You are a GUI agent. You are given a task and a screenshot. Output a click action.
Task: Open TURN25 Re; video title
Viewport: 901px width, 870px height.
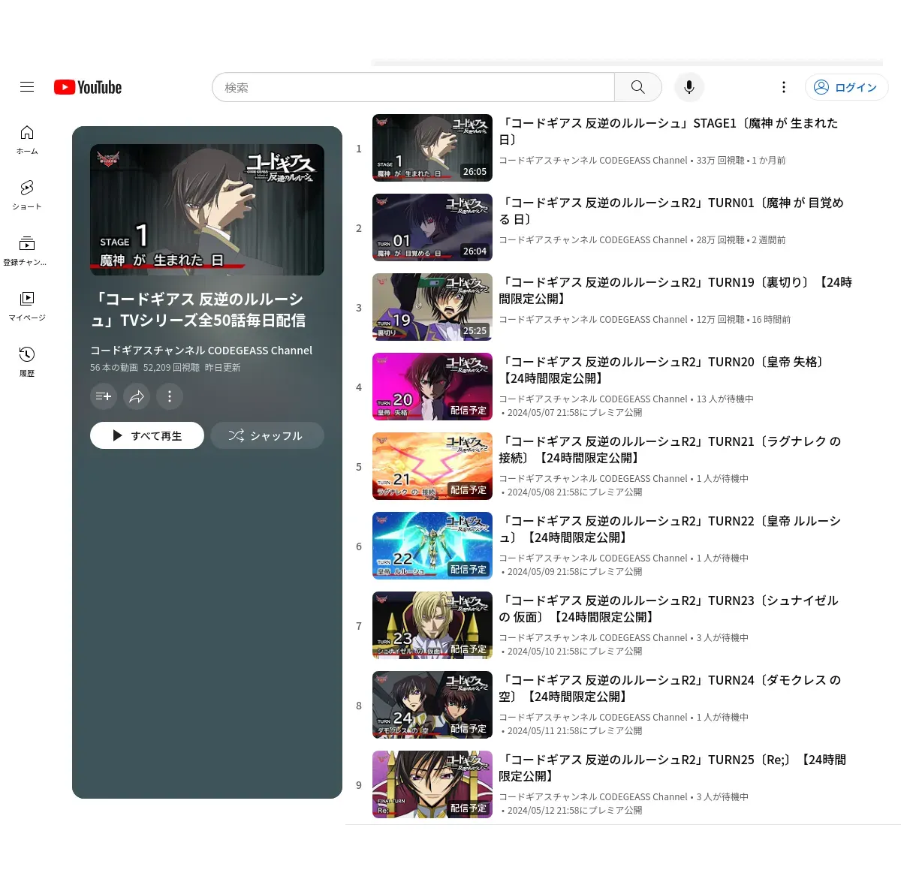673,768
